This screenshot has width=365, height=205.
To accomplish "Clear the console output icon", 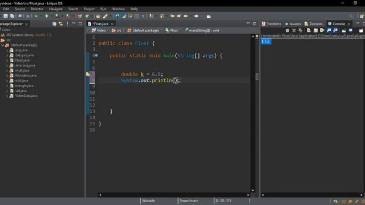I will [309, 30].
